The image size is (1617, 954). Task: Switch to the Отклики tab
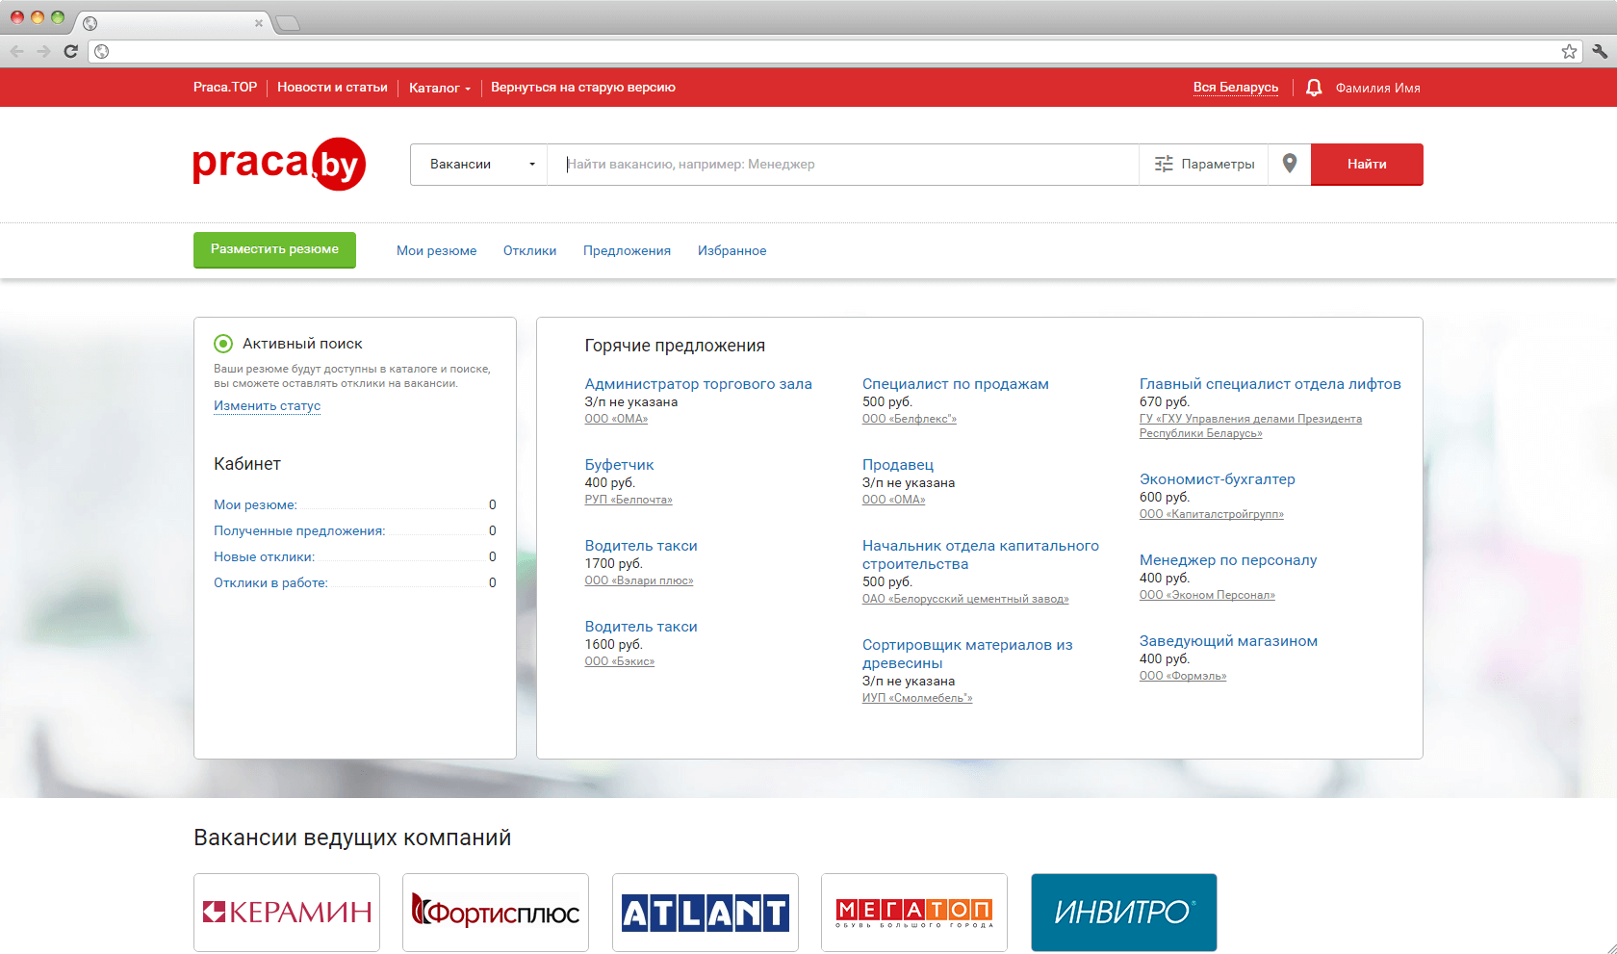[529, 250]
